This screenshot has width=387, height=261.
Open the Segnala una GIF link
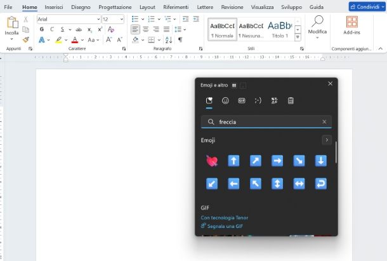click(225, 226)
